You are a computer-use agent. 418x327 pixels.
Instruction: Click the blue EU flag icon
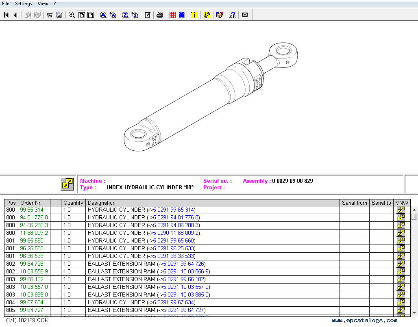coord(181,15)
